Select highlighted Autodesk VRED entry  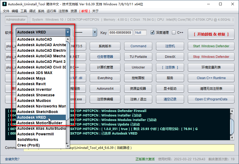click(41, 117)
